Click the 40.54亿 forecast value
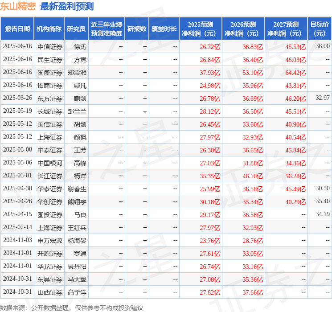Screen dimensions: 332x312 [295, 137]
